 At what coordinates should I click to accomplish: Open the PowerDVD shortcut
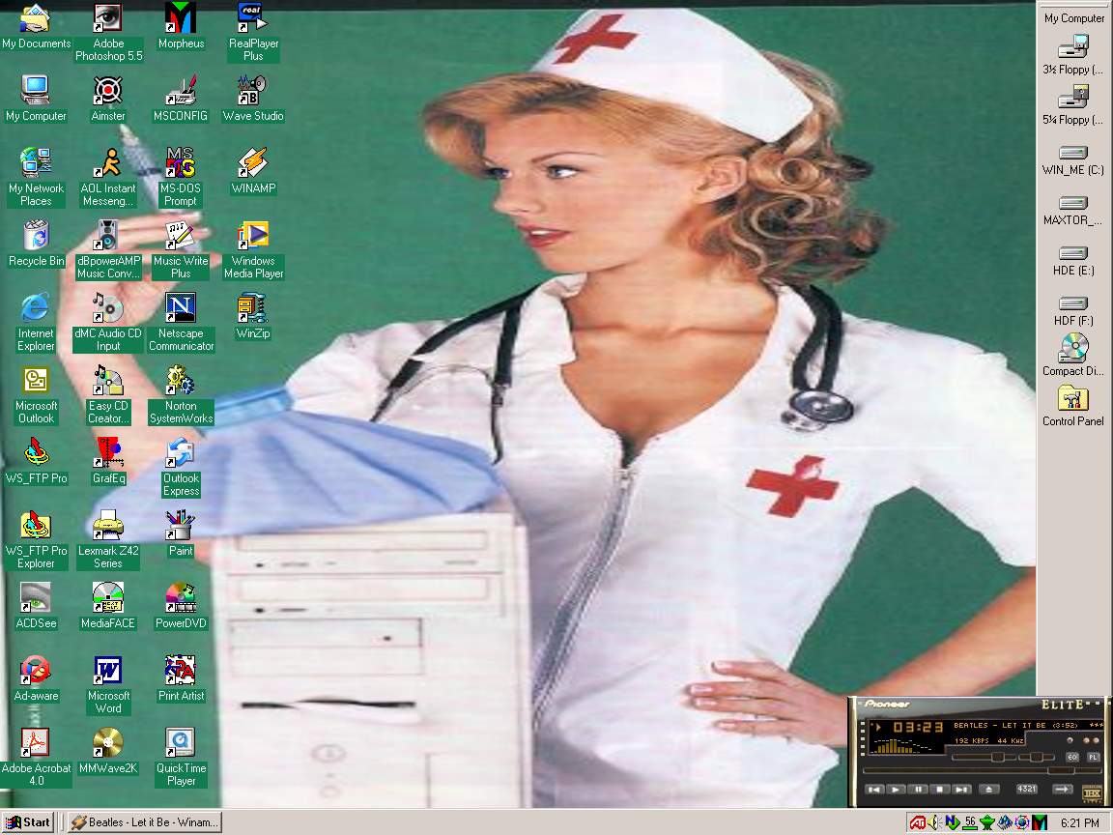click(x=181, y=606)
